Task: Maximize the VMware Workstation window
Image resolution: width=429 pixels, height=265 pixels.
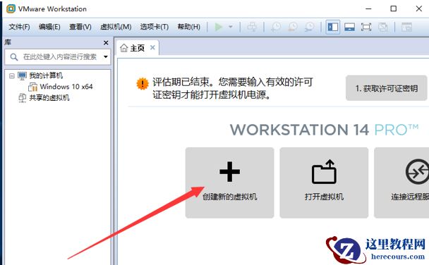Action: point(394,8)
